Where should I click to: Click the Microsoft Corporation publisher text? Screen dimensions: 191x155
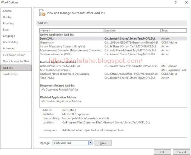[x=76, y=114]
